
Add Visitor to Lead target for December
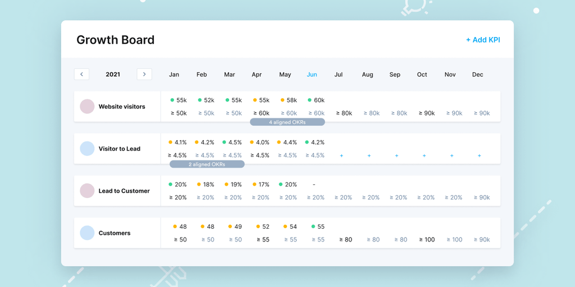click(479, 156)
